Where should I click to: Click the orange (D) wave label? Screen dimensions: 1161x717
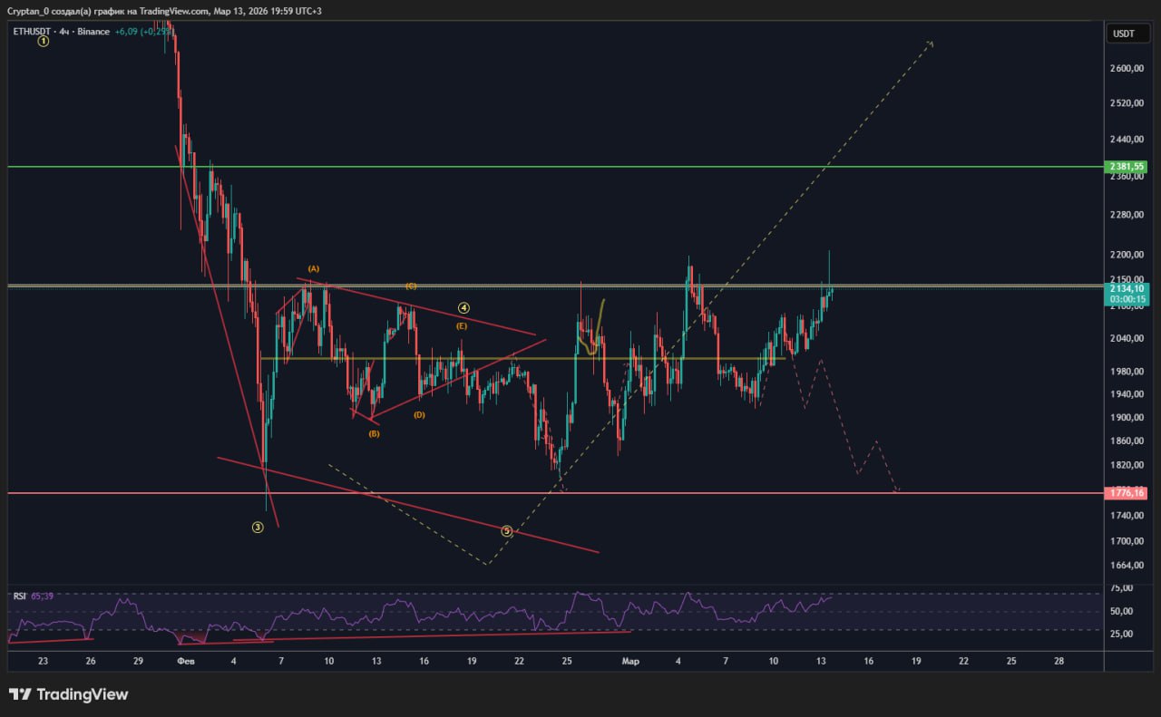click(419, 415)
